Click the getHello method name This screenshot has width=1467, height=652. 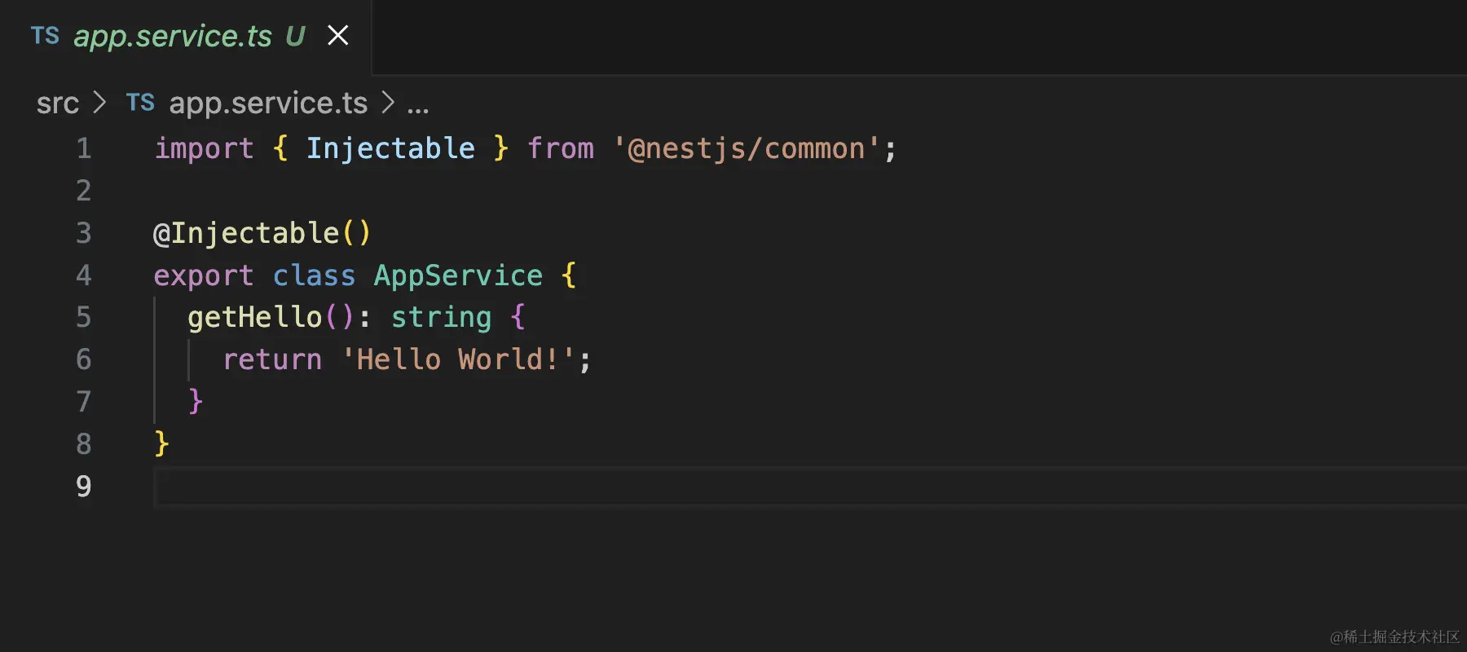[x=255, y=317]
